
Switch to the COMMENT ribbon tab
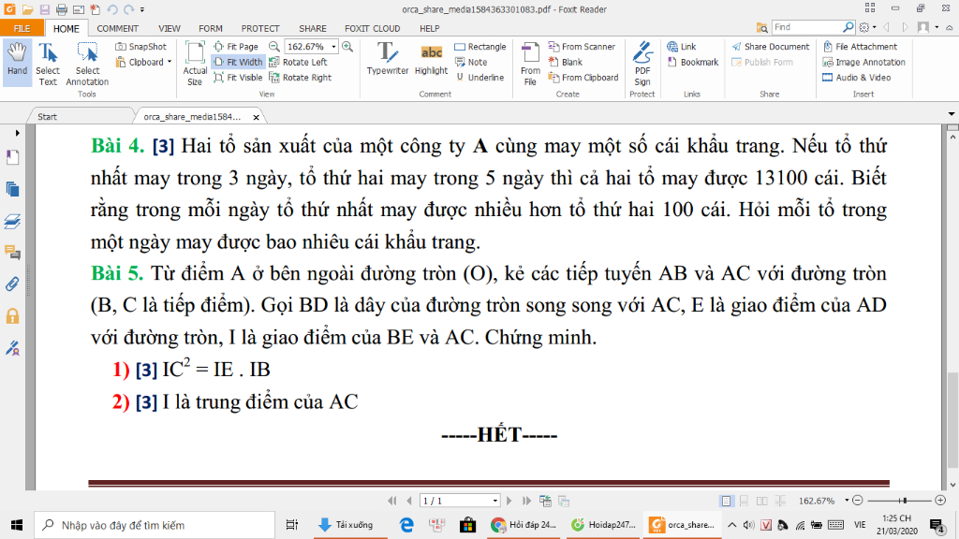(117, 28)
